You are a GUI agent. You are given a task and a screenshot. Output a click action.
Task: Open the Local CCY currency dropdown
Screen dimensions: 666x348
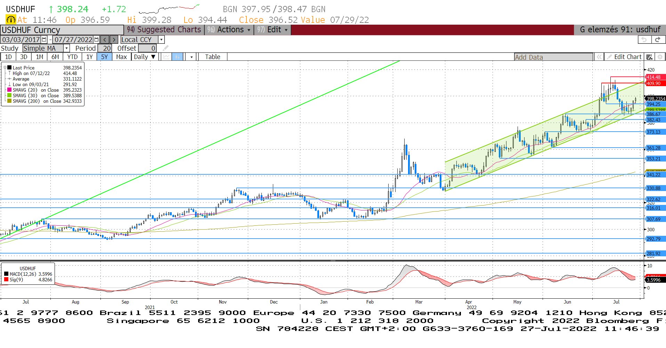(x=161, y=40)
